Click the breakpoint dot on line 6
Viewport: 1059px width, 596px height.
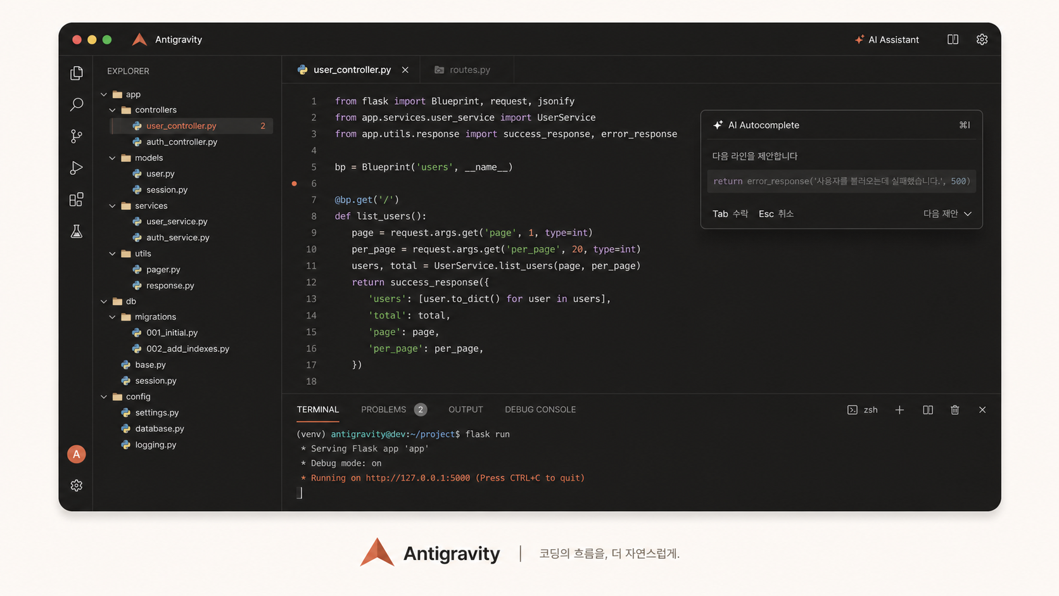[x=294, y=184]
